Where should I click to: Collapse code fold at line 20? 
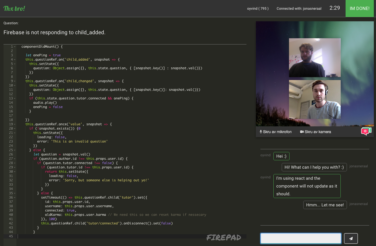(15, 129)
